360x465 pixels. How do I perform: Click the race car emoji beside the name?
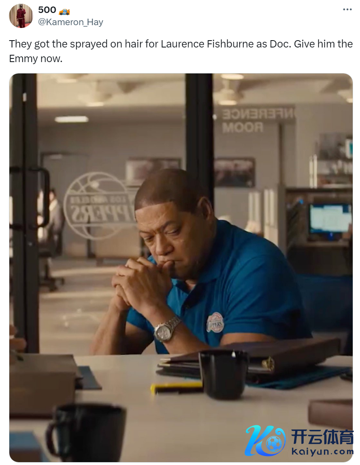point(64,11)
